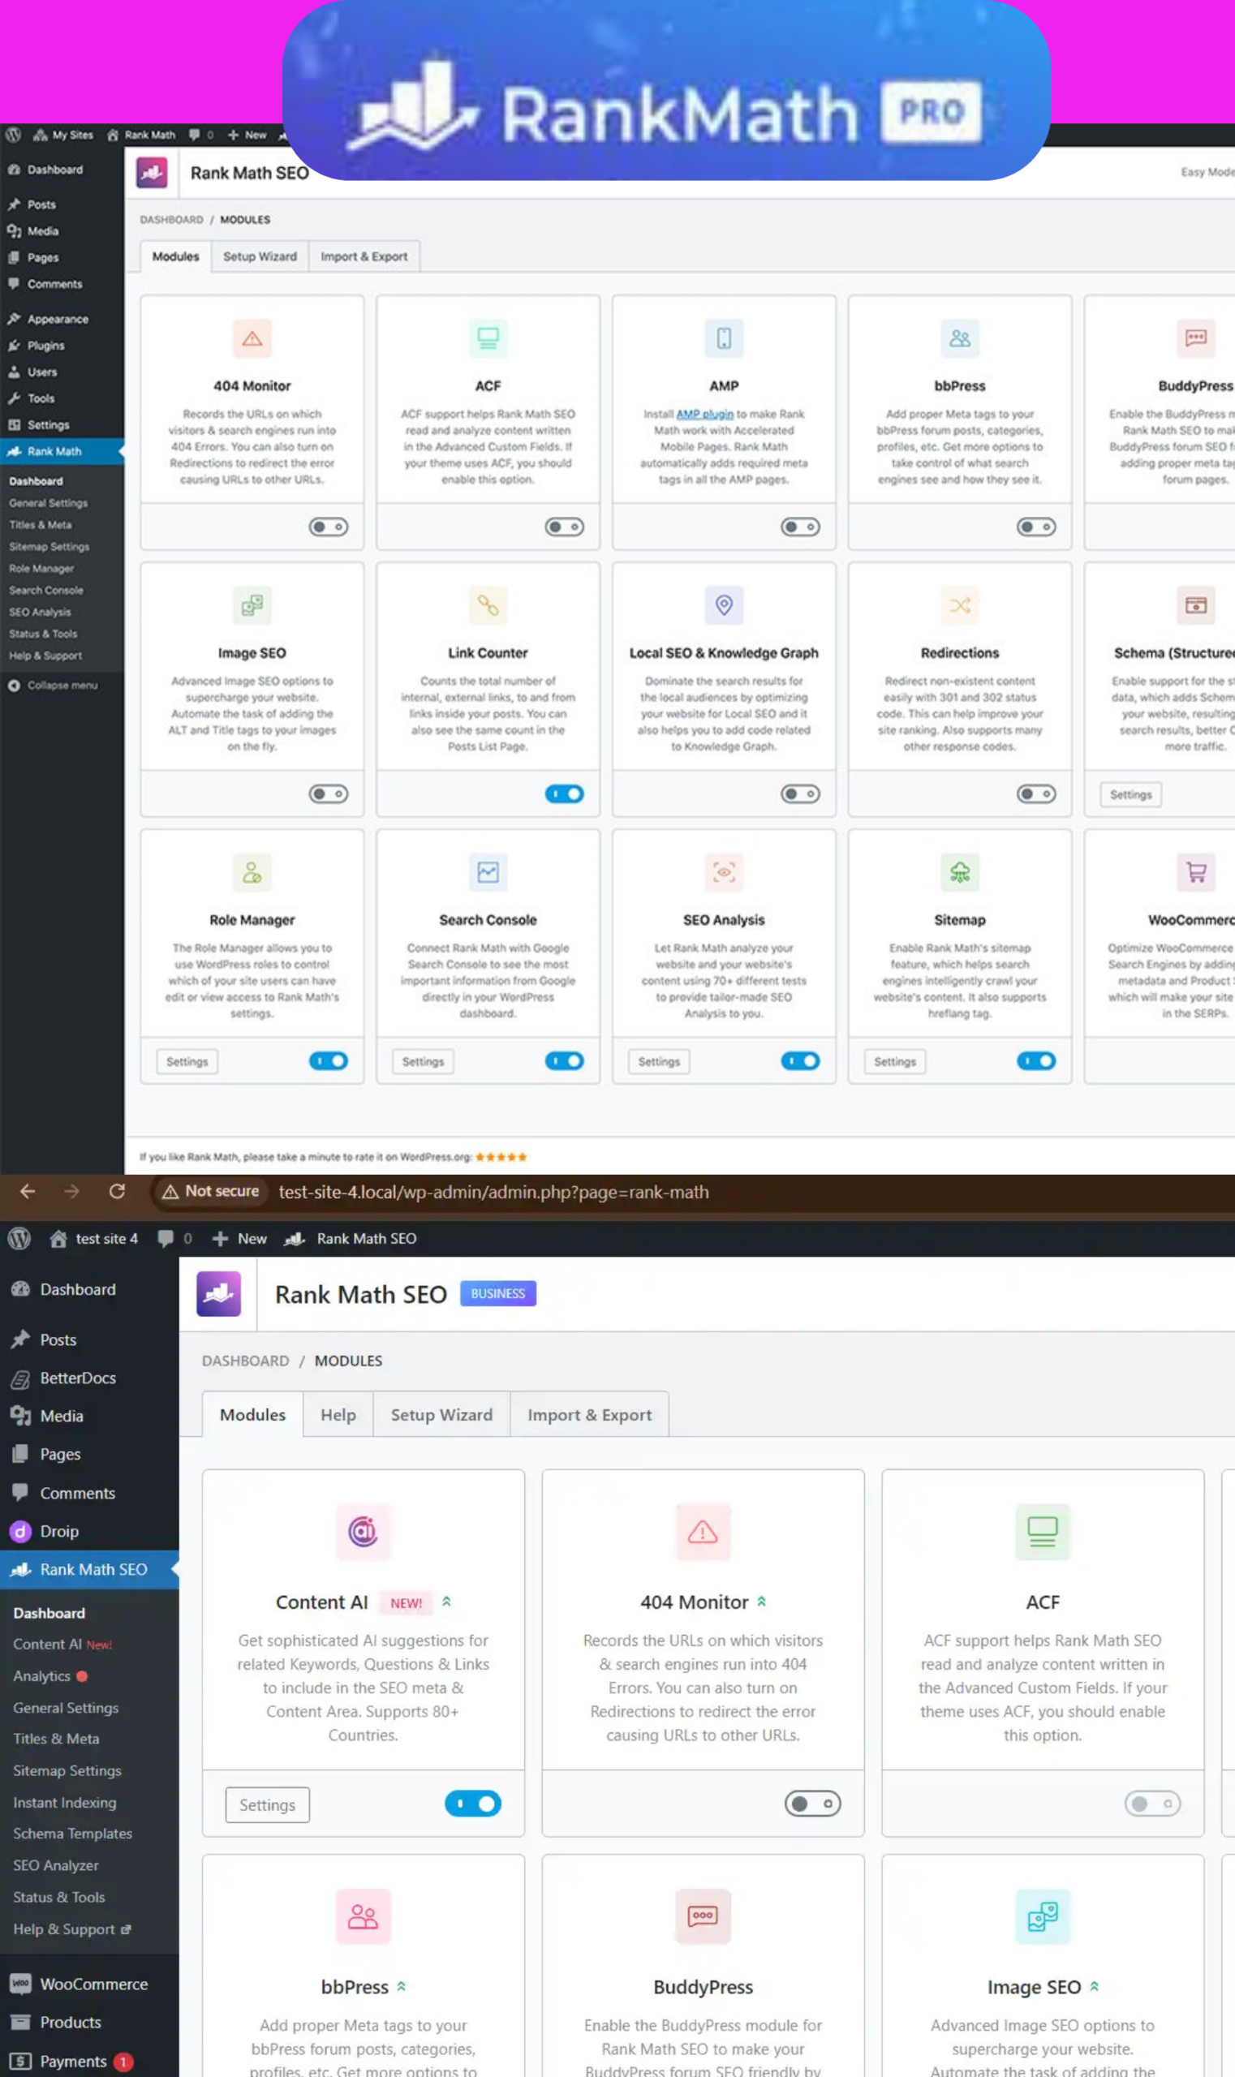
Task: Open Help & Support external link in test site 4 sidebar
Action: 71,1929
